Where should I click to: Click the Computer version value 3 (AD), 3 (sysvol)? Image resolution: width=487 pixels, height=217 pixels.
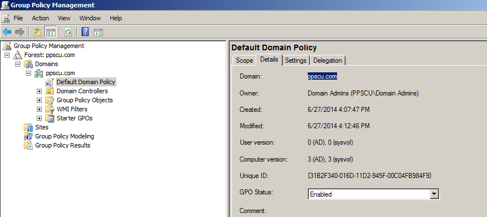[x=330, y=159]
